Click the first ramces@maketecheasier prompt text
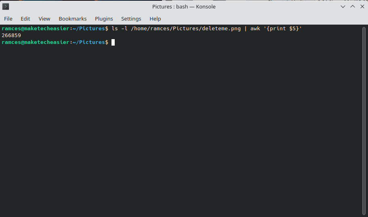The image size is (368, 217). coord(36,29)
